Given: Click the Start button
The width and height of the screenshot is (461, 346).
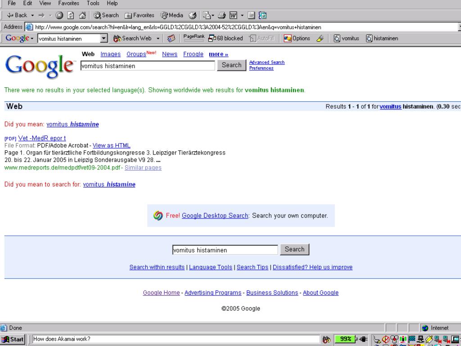Looking at the screenshot, I should 13,339.
